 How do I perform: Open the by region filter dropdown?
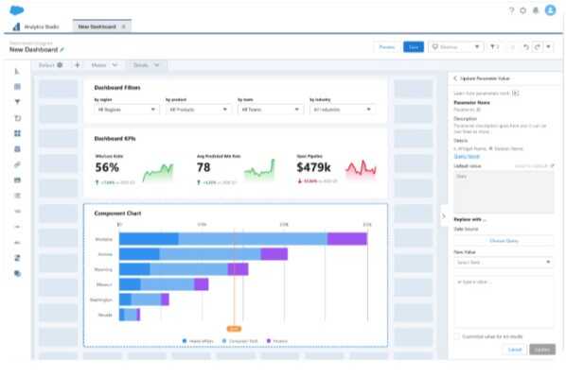click(126, 110)
